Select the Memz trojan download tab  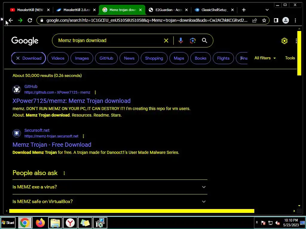pos(122,10)
